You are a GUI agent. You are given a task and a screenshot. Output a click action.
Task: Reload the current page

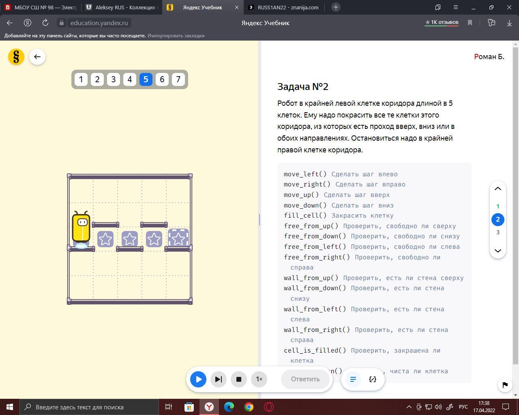coord(45,23)
